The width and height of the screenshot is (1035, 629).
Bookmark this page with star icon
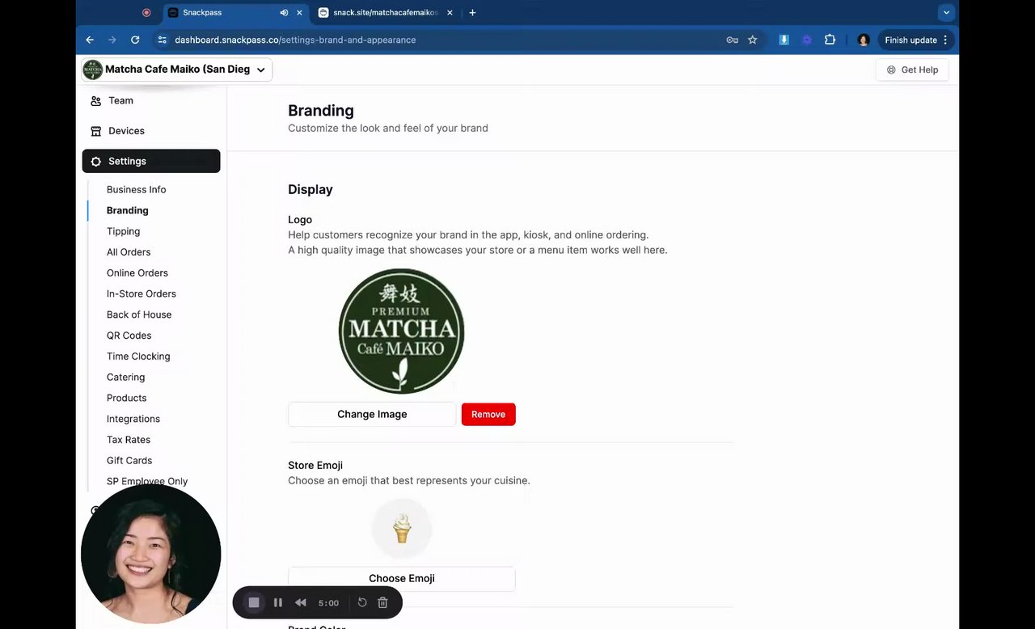753,40
